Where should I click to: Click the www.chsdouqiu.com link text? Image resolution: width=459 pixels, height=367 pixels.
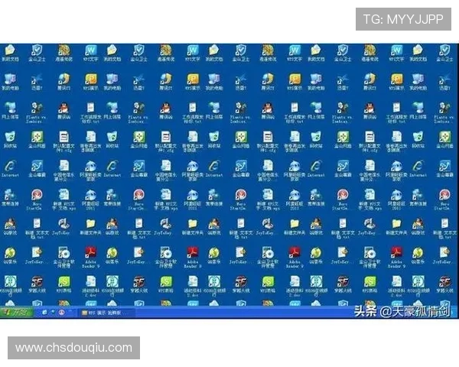(73, 348)
